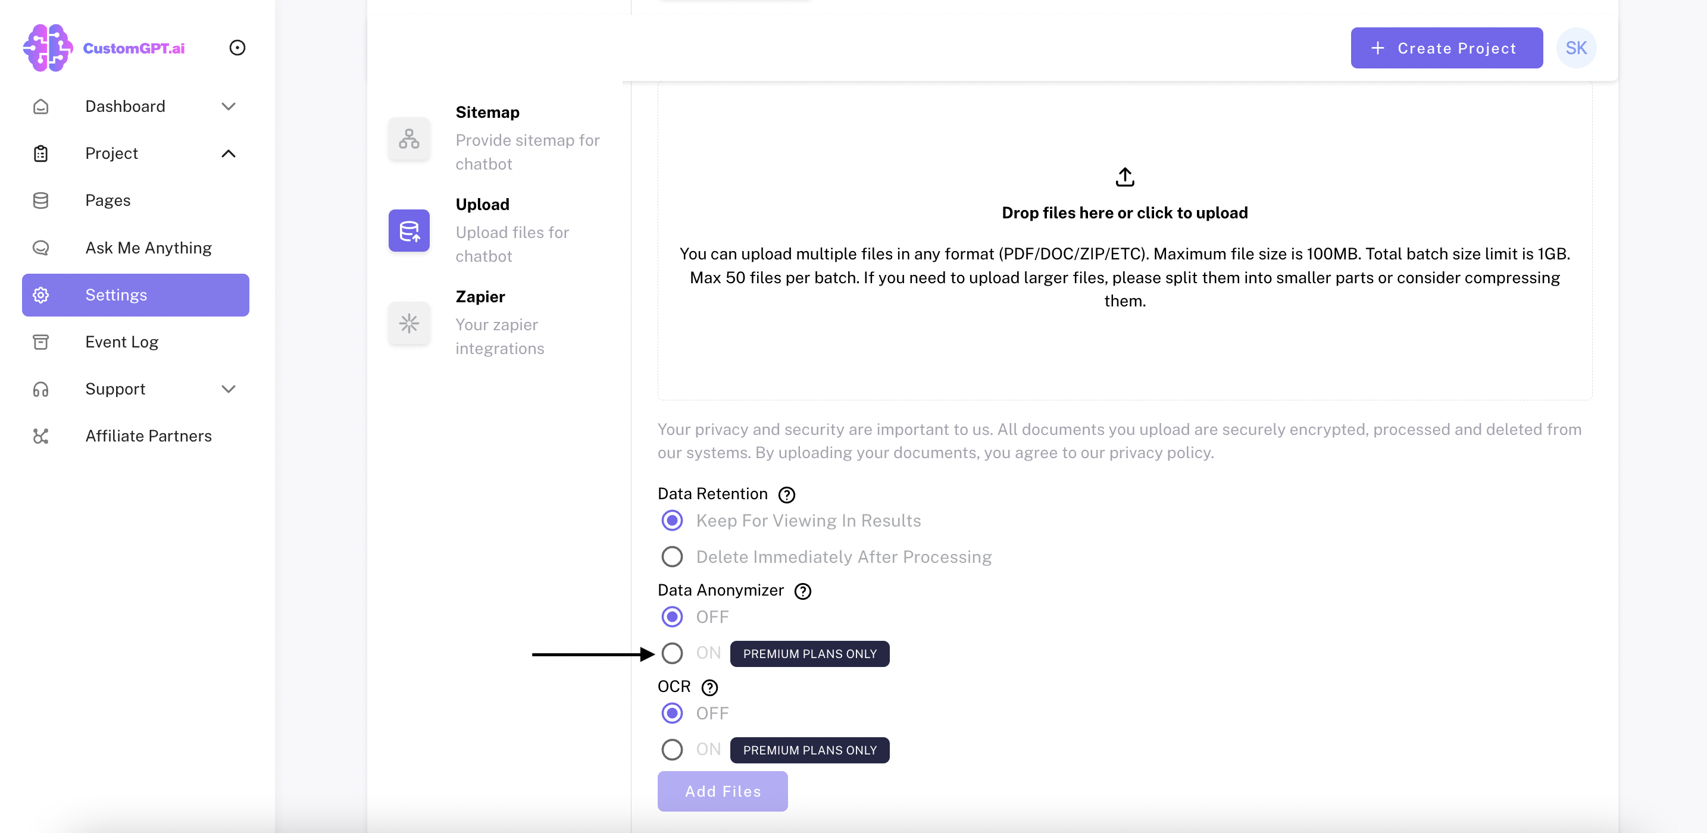Select Delete Immediately After Processing option
Screen dimensions: 1707x833
(672, 557)
